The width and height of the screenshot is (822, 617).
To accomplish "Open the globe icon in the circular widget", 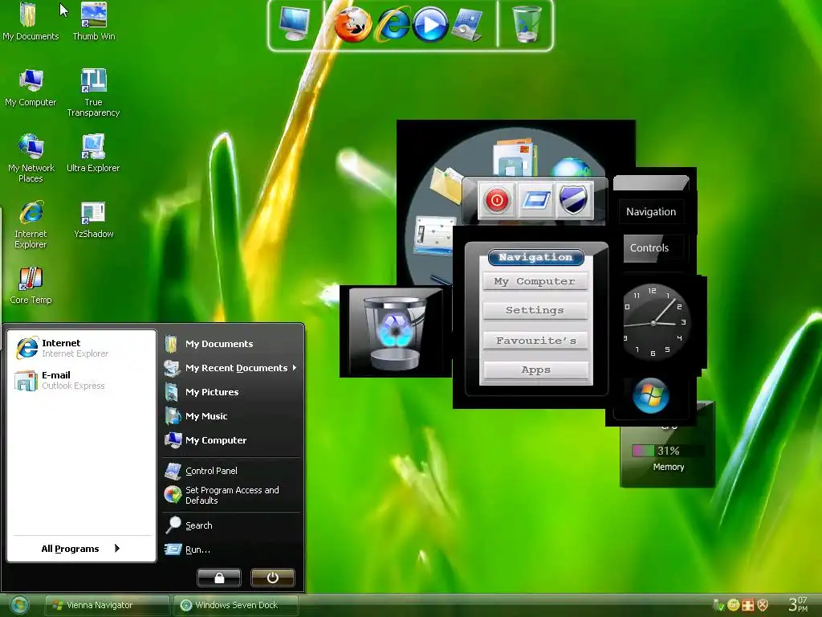I will coord(572,167).
